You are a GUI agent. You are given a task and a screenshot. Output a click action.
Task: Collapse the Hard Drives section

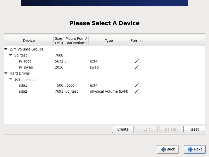[x=6, y=73]
